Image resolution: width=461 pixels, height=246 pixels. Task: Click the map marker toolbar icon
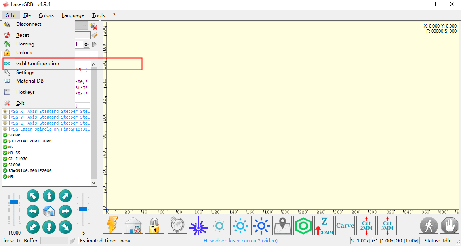coord(282,225)
